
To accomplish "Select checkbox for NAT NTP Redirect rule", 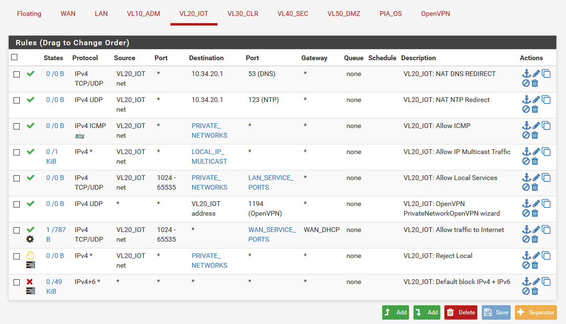I will [17, 100].
